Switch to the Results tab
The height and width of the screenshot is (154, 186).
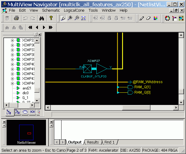click(93, 142)
